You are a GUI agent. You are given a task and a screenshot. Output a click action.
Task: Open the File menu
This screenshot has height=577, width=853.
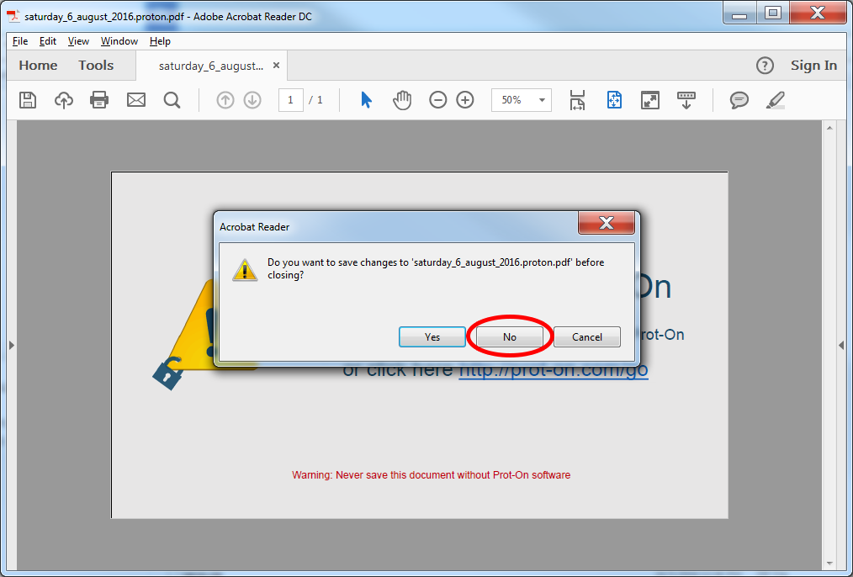click(x=20, y=41)
